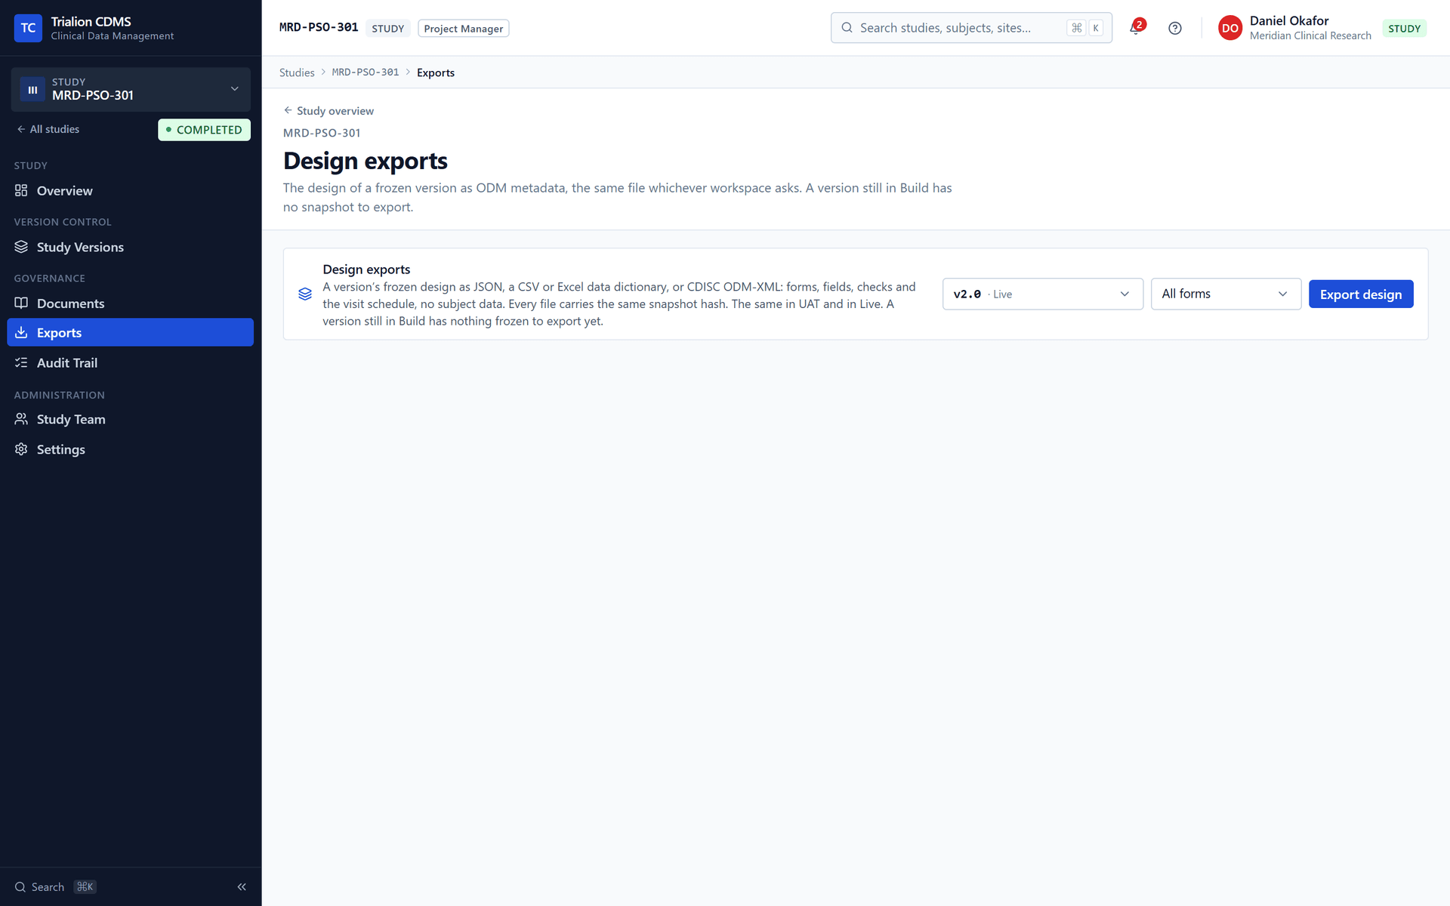Open Settings in sidebar
The width and height of the screenshot is (1450, 906).
click(130, 449)
